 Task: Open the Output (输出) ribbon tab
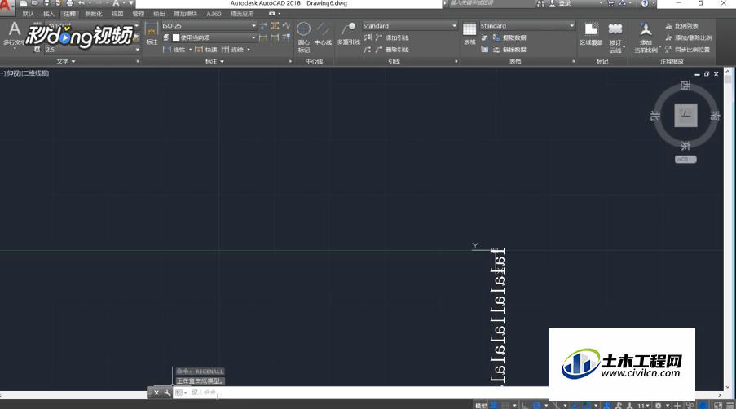click(x=159, y=14)
